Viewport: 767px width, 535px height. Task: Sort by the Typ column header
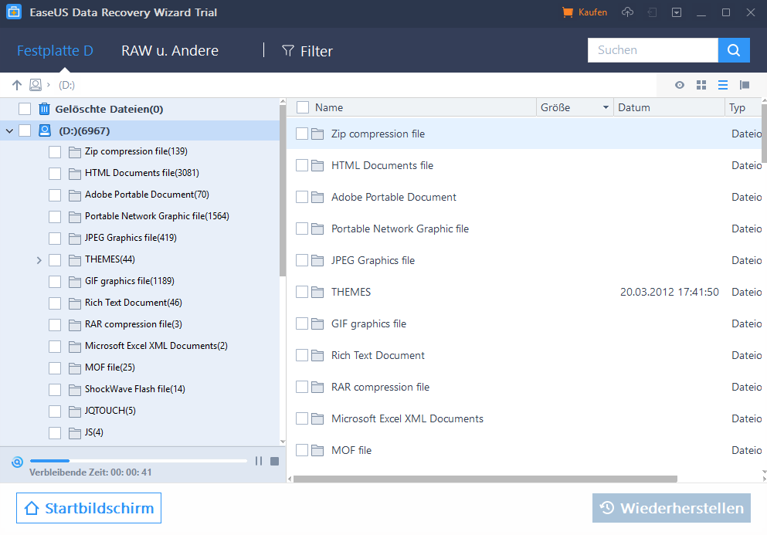click(x=737, y=107)
